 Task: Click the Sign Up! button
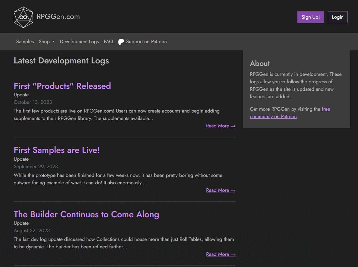tap(311, 17)
